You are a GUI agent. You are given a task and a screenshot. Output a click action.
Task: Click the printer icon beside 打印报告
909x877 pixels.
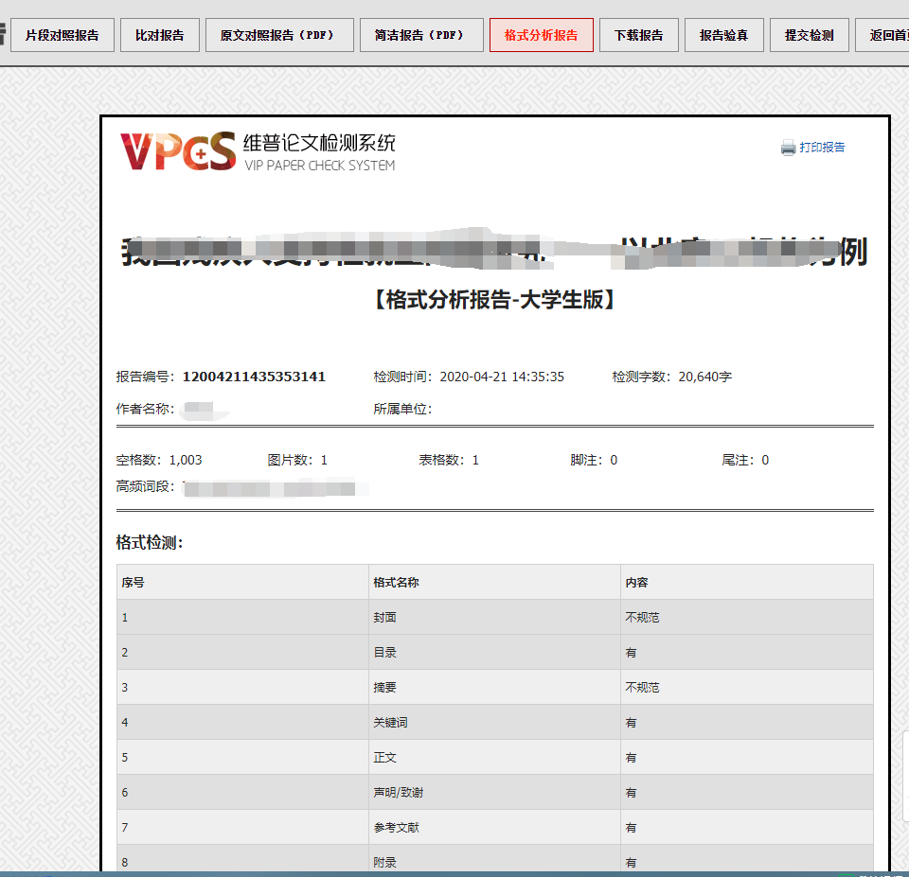(x=788, y=148)
